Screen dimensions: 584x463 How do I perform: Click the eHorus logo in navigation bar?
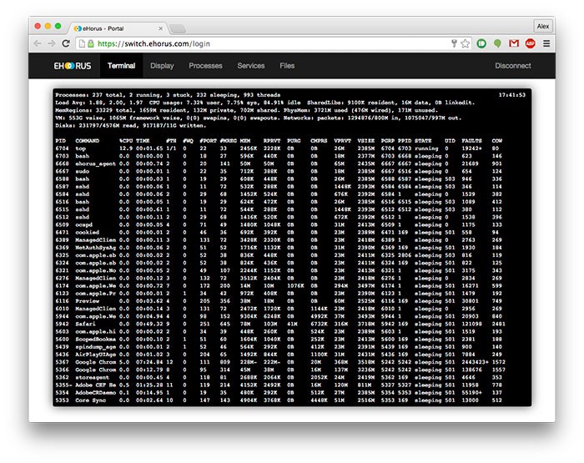click(73, 66)
